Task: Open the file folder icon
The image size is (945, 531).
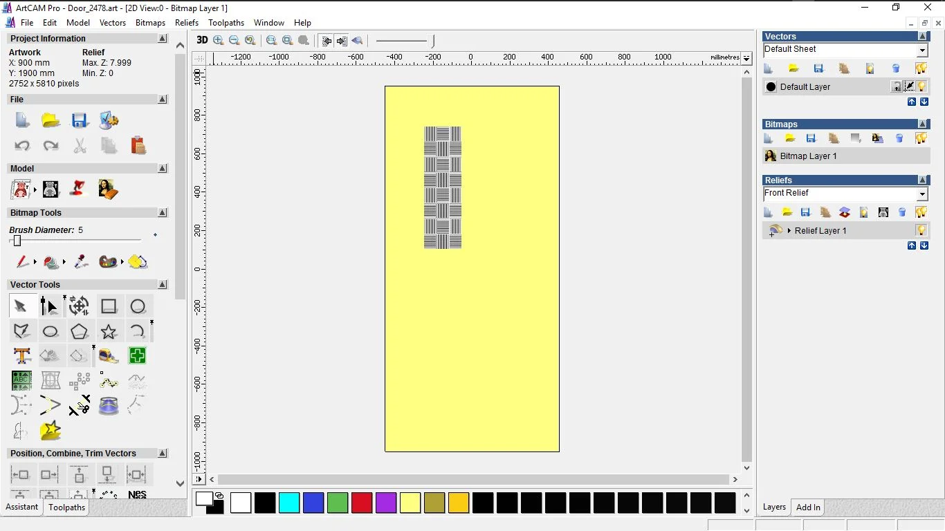Action: pyautogui.click(x=51, y=121)
